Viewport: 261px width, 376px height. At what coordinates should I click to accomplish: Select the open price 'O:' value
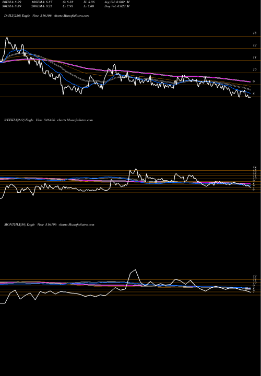[x=67, y=2]
